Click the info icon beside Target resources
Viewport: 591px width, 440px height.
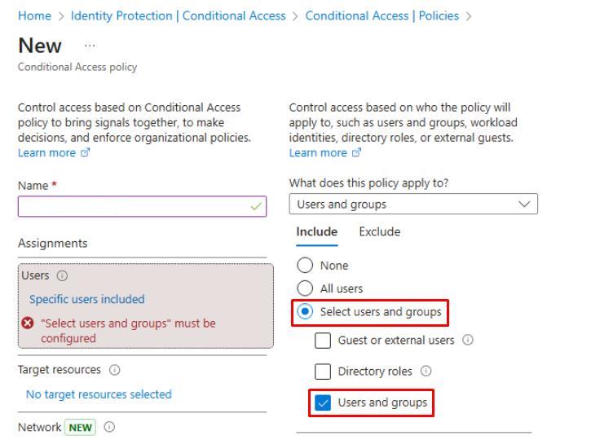coord(115,370)
